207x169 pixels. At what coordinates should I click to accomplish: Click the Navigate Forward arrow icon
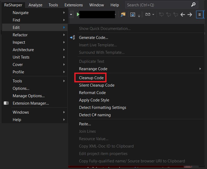[x=190, y=15]
